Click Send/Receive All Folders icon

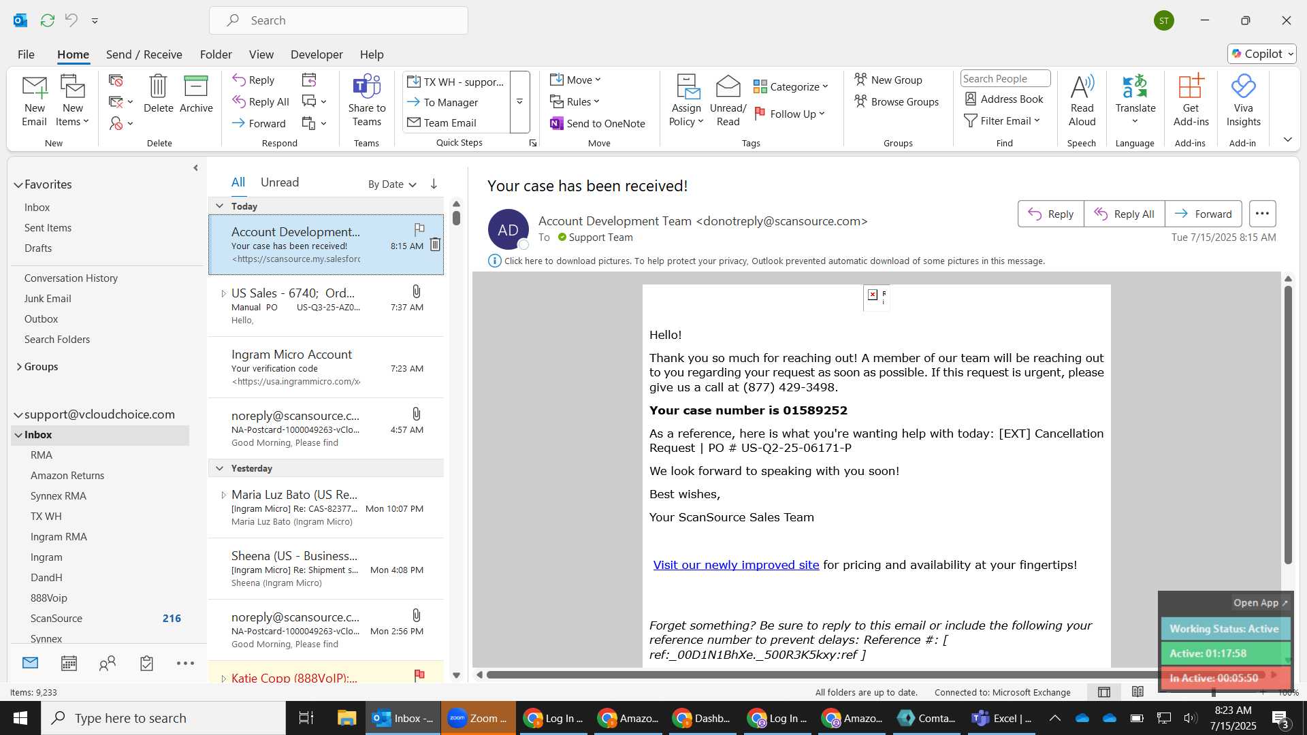click(x=47, y=20)
